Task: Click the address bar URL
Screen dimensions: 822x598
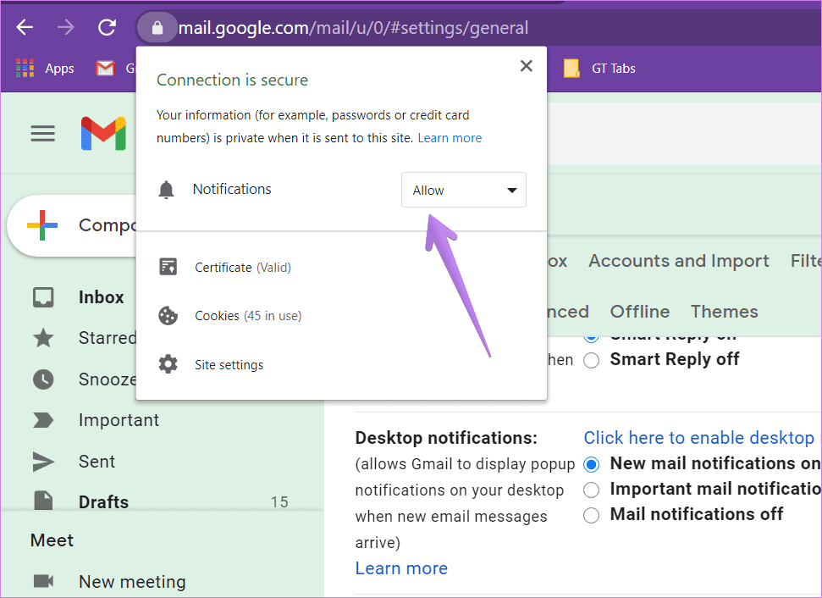Action: pyautogui.click(x=353, y=28)
